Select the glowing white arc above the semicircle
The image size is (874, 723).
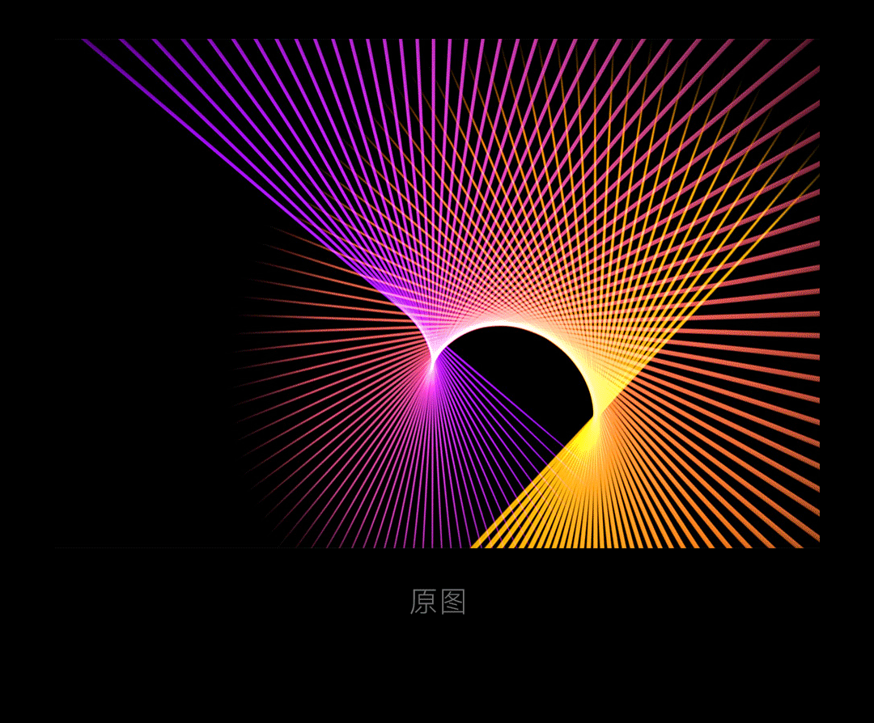(x=502, y=325)
